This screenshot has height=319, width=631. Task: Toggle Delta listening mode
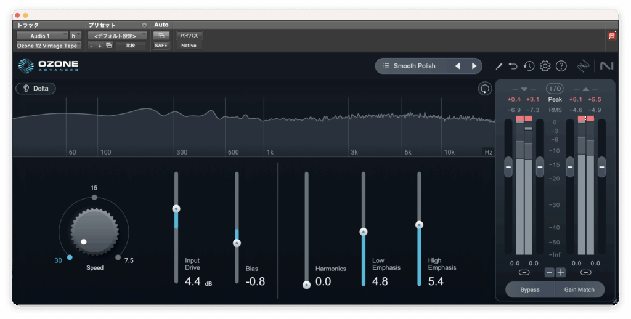point(36,89)
